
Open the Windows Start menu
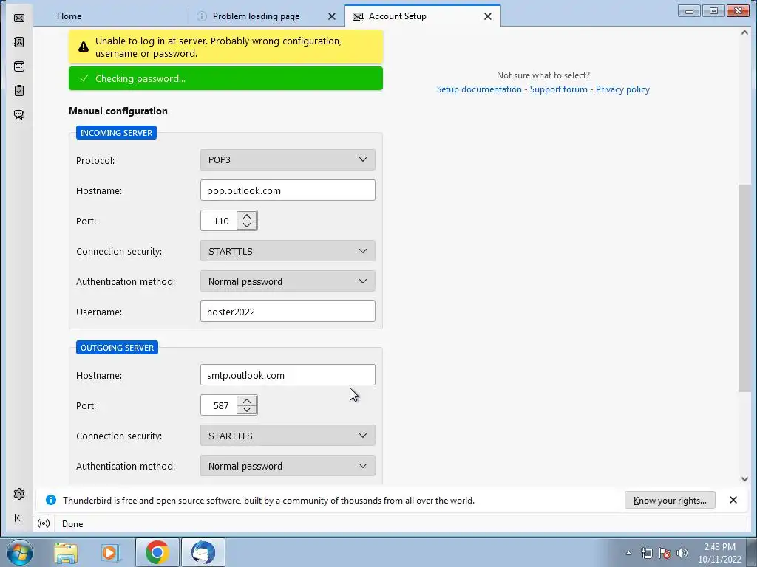coord(18,552)
